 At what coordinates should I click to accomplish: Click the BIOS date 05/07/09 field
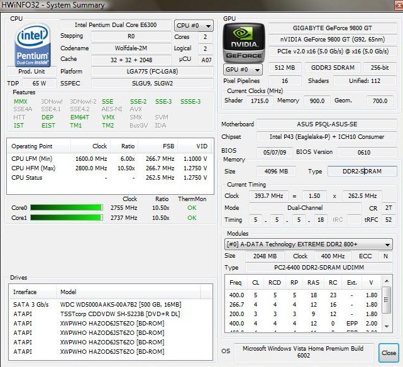(x=275, y=152)
